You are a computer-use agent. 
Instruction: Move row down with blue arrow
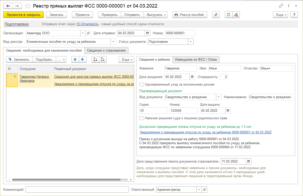point(82,60)
